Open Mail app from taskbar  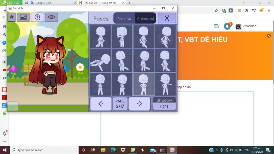153,150
